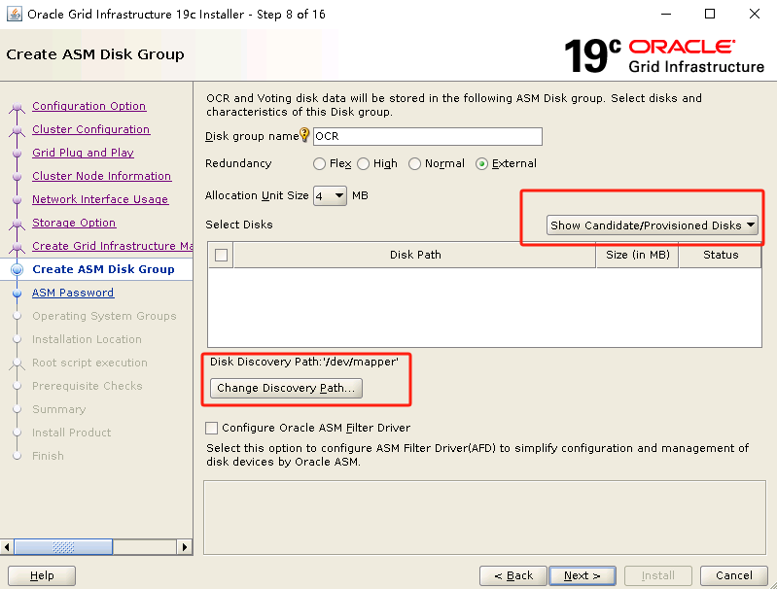Click the ASM Password step marker icon
The image size is (777, 589).
pos(17,294)
